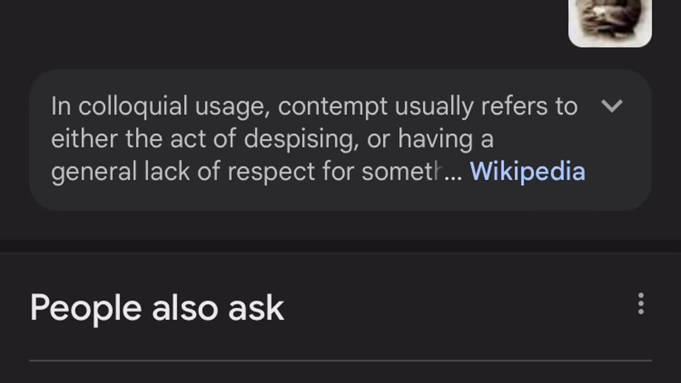Click "refers to" at the first line's end
Viewport: 681px width, 383px height.
[529, 106]
